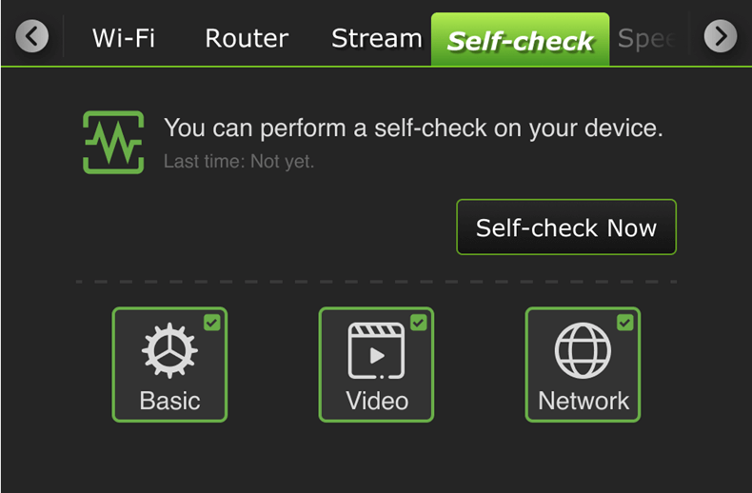Click the 'Last time: Not yet.' status text

tap(239, 162)
